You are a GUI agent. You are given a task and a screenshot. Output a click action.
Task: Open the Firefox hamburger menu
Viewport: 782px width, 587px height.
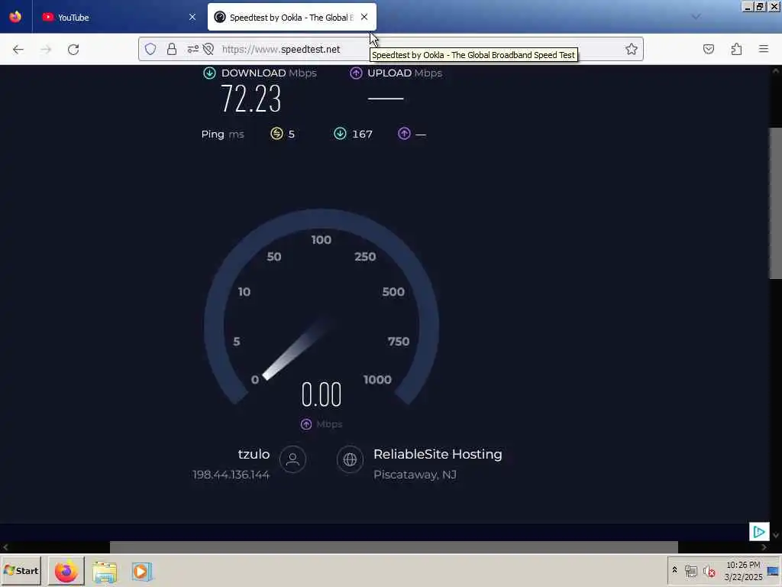764,49
